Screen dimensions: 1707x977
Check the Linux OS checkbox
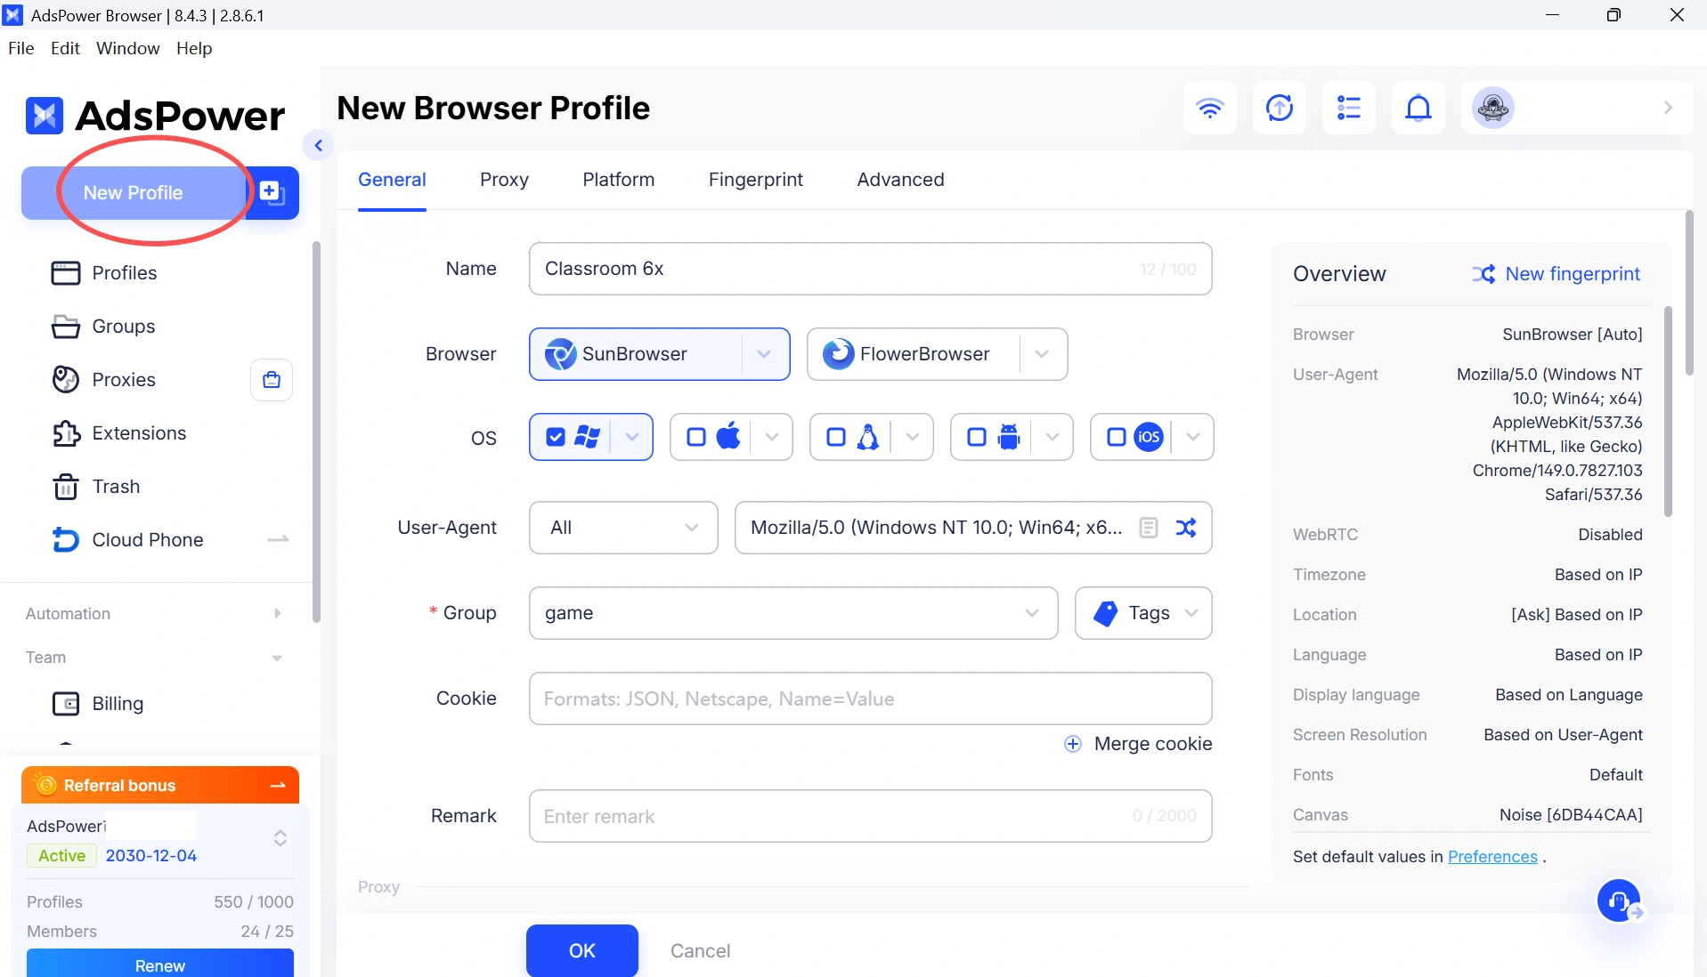pyautogui.click(x=835, y=437)
